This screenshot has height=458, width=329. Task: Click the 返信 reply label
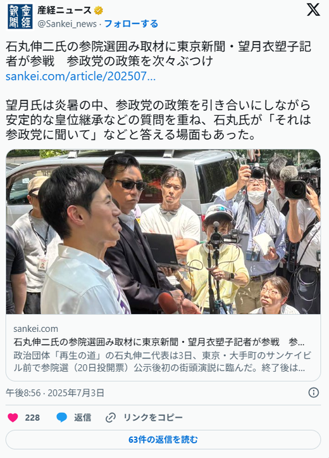[x=82, y=417]
